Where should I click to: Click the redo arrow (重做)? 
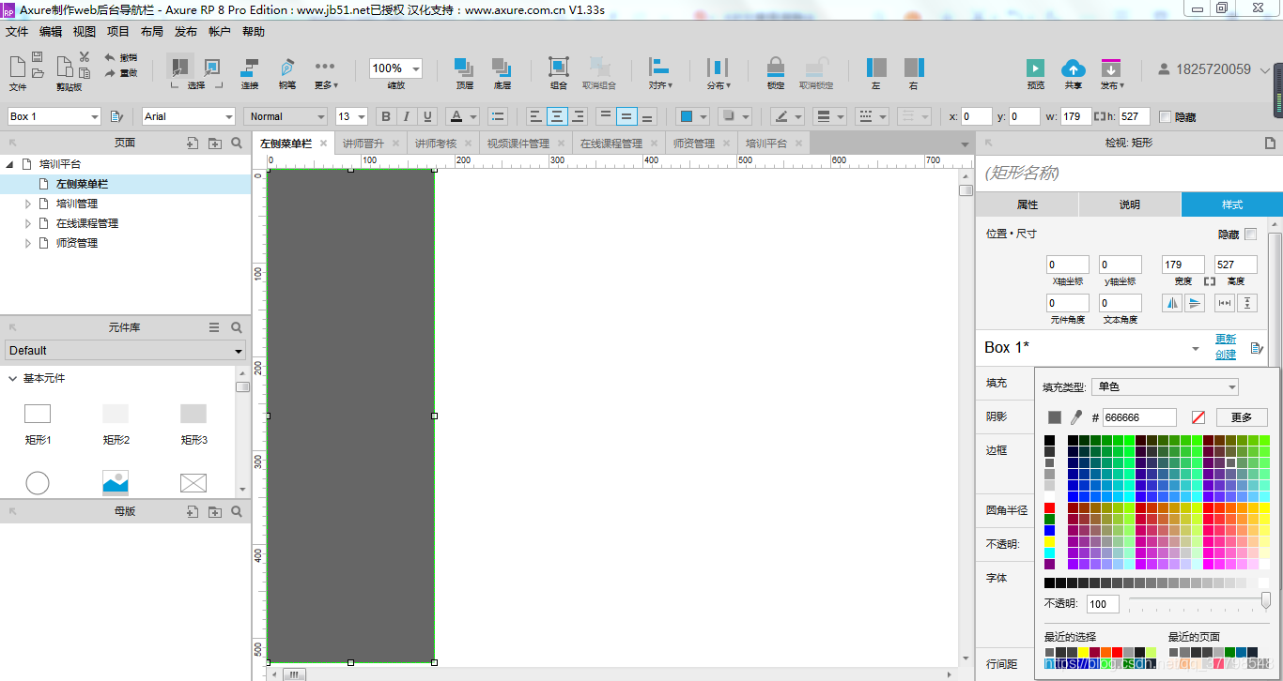click(110, 72)
